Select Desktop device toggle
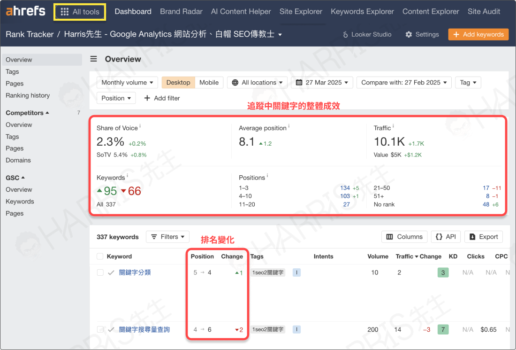Viewport: 516px width, 350px height. point(178,82)
